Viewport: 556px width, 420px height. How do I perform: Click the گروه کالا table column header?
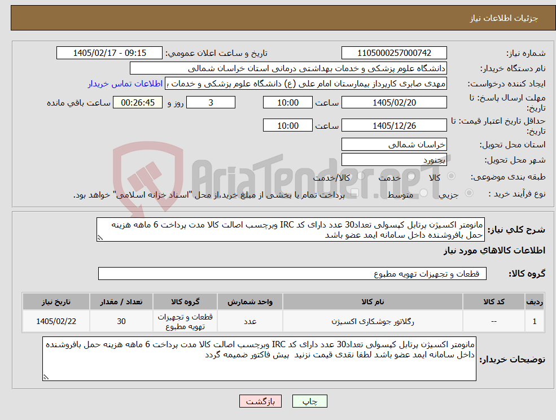(185, 302)
